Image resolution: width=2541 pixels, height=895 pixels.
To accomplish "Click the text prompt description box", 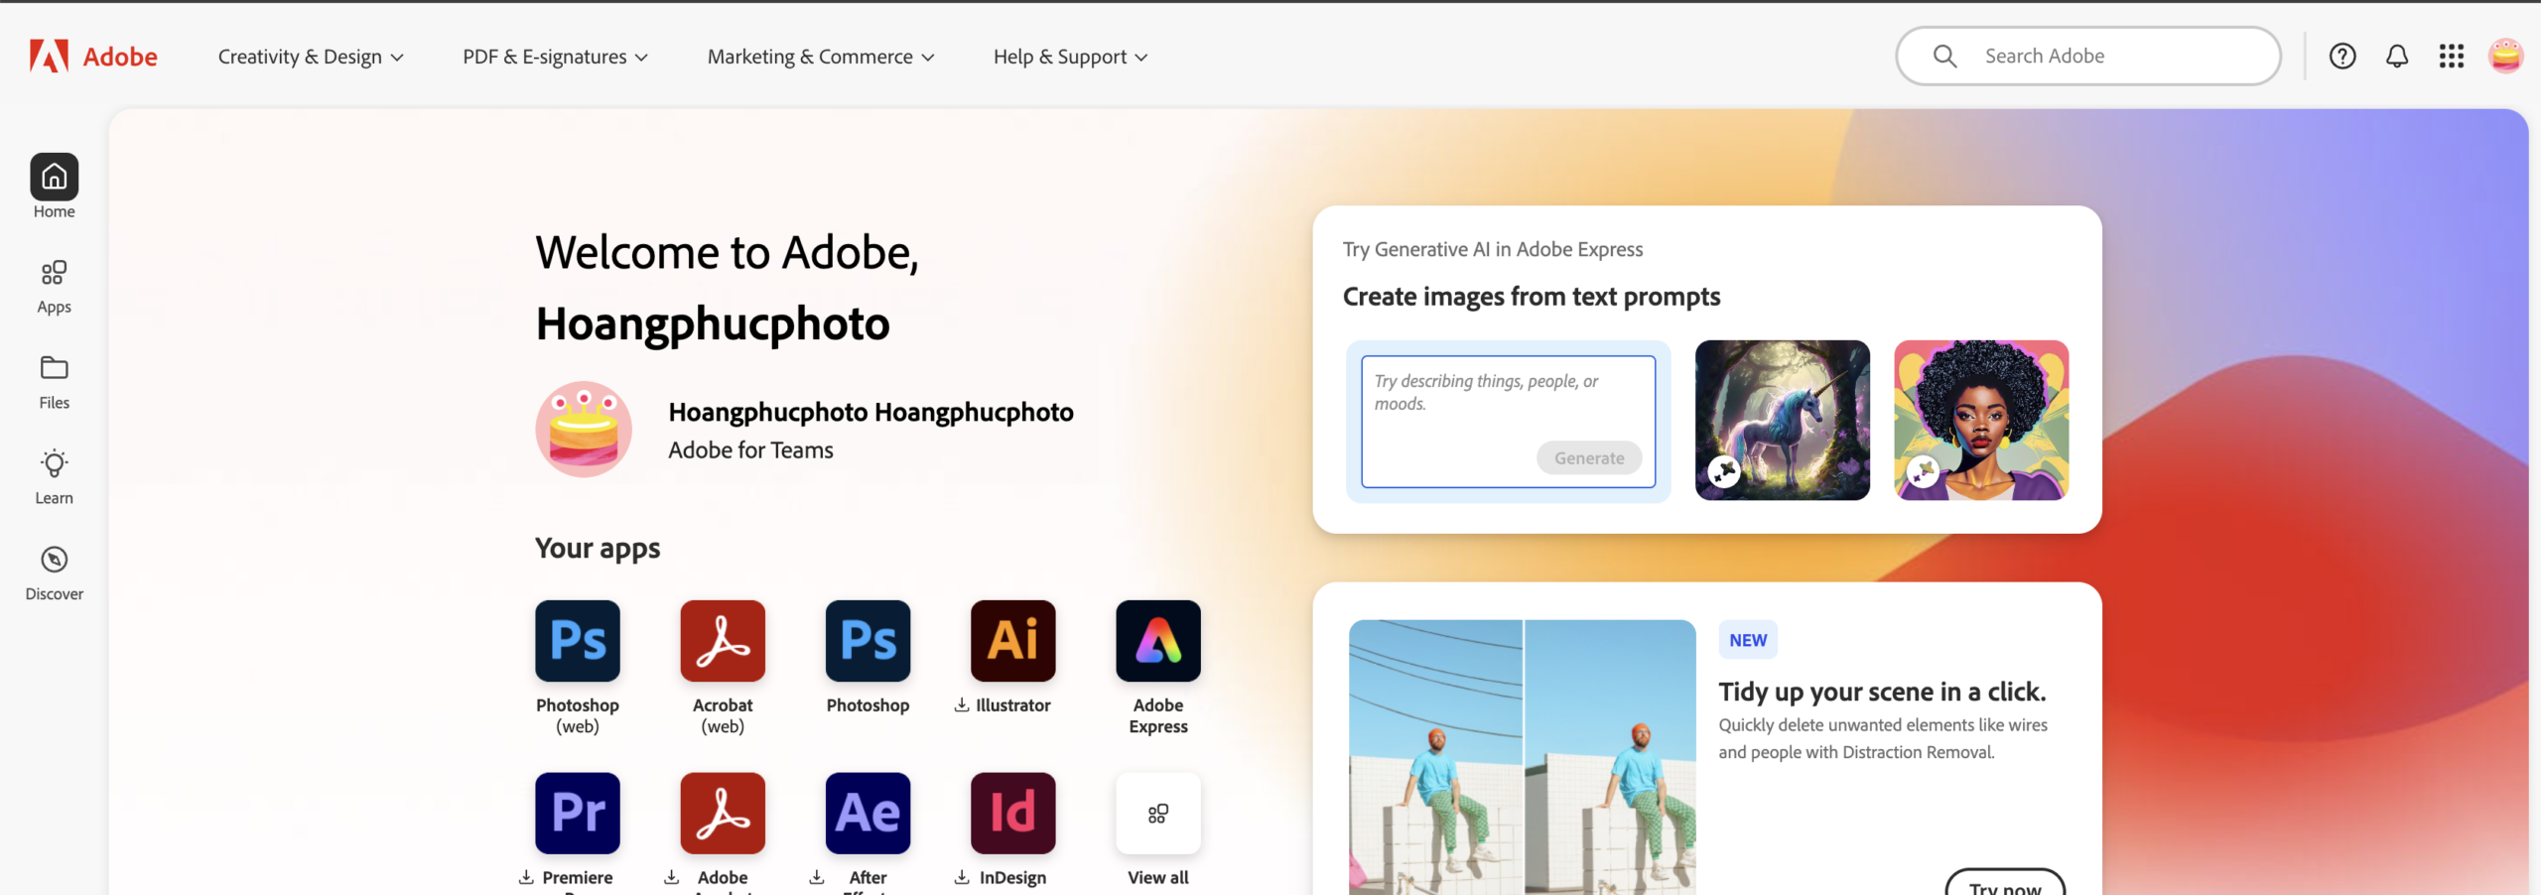I will (1508, 422).
